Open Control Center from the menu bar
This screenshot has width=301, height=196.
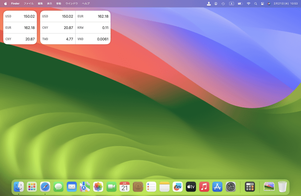(262, 4)
